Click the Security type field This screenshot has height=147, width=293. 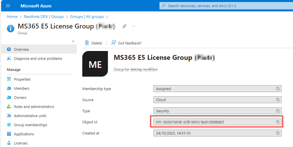[x=217, y=111]
